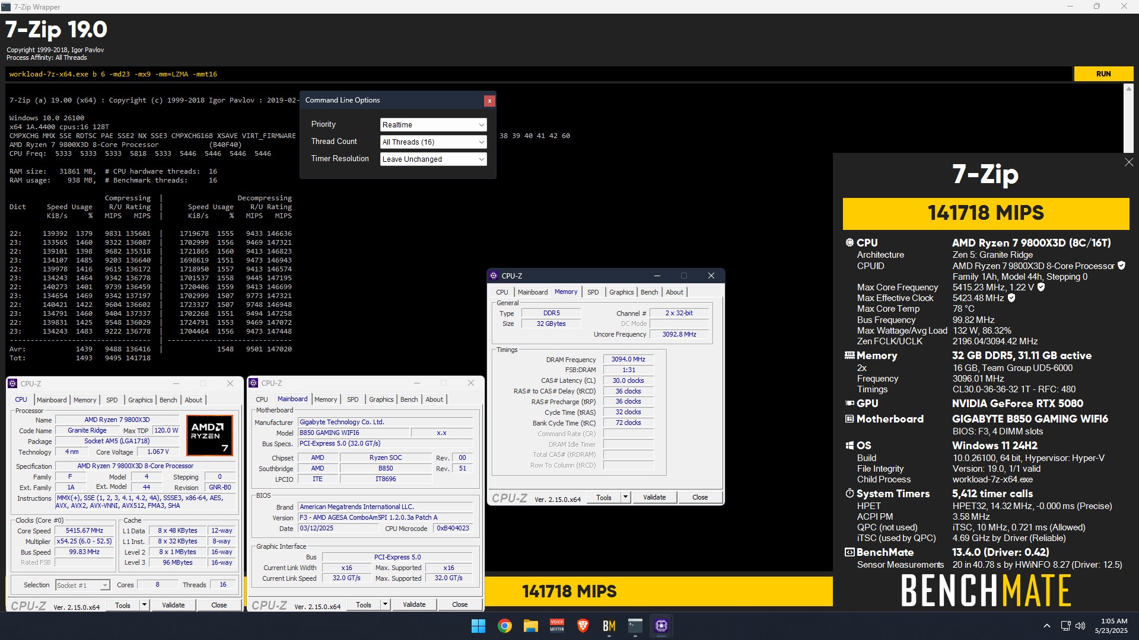Viewport: 1139px width, 640px height.
Task: Open Brave browser from the taskbar
Action: (583, 626)
